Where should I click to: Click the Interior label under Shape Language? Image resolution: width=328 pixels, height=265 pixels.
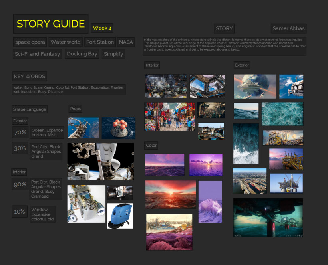[19, 172]
